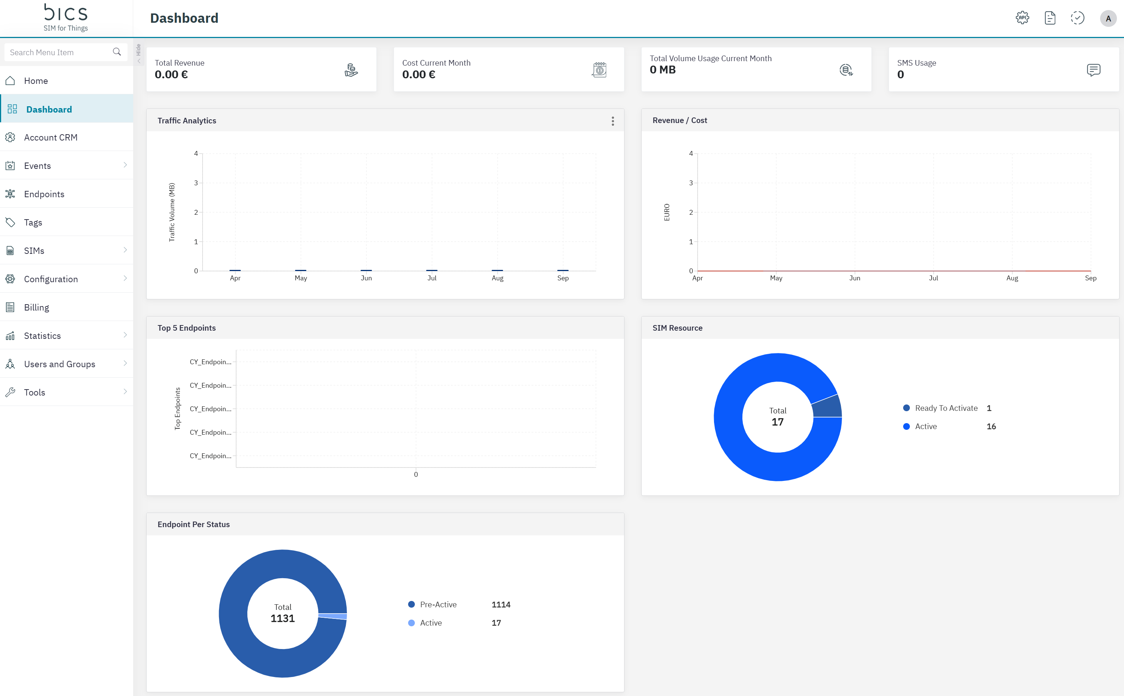Toggle 'Active' legend under SIM Resource
The image size is (1124, 696).
coord(926,426)
